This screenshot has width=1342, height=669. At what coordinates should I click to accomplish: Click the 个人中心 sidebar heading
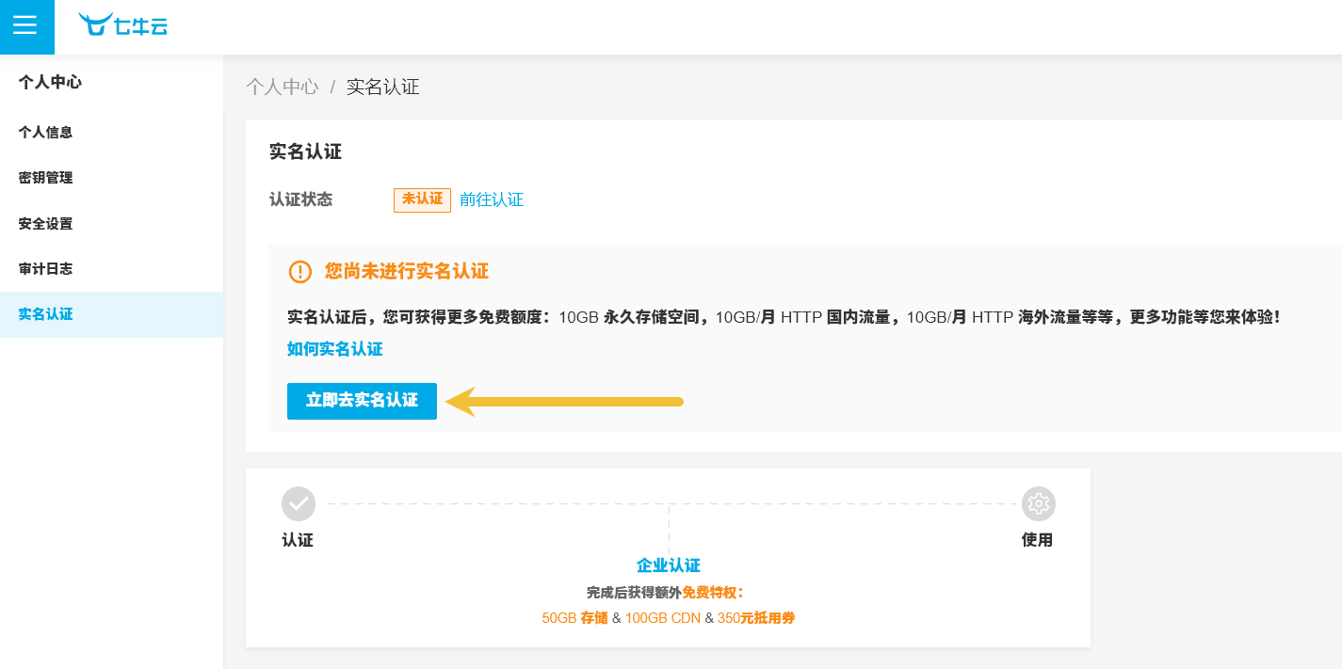coord(50,83)
